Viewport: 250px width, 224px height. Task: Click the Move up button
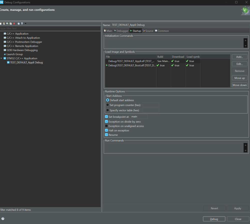click(240, 78)
